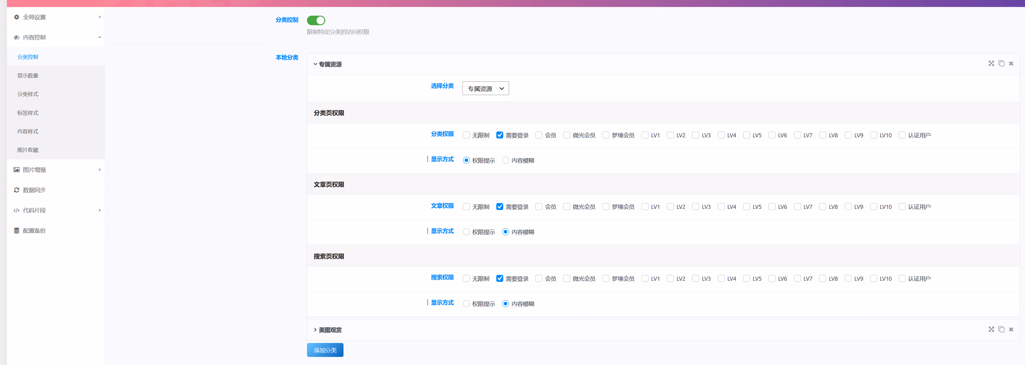Check 无限制 in the 搜索权限 row
1025x365 pixels.
pyautogui.click(x=466, y=278)
